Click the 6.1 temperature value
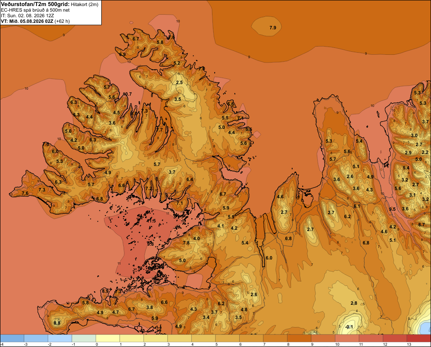This screenshot has height=347, width=431. [x=357, y=206]
